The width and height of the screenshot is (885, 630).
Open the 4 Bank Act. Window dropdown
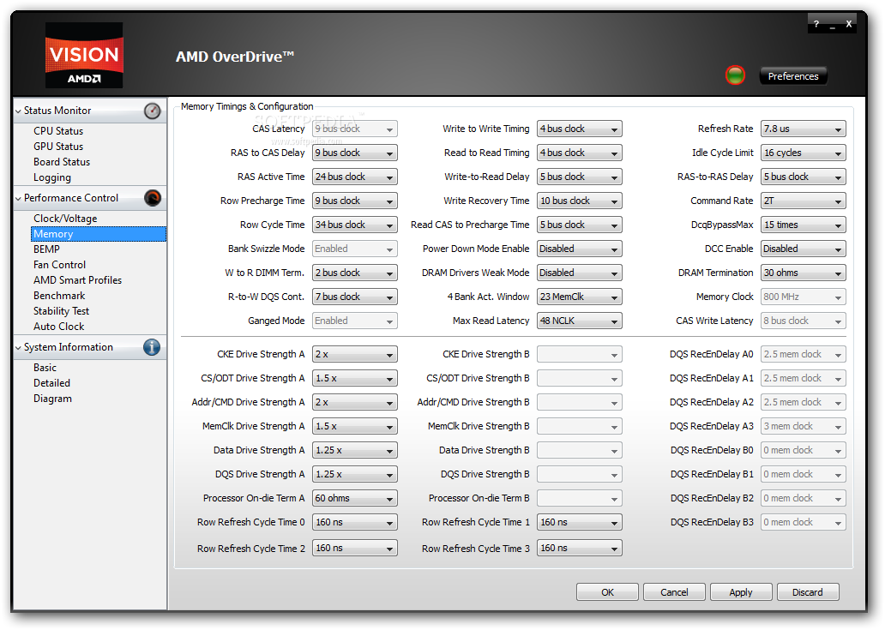pyautogui.click(x=579, y=297)
